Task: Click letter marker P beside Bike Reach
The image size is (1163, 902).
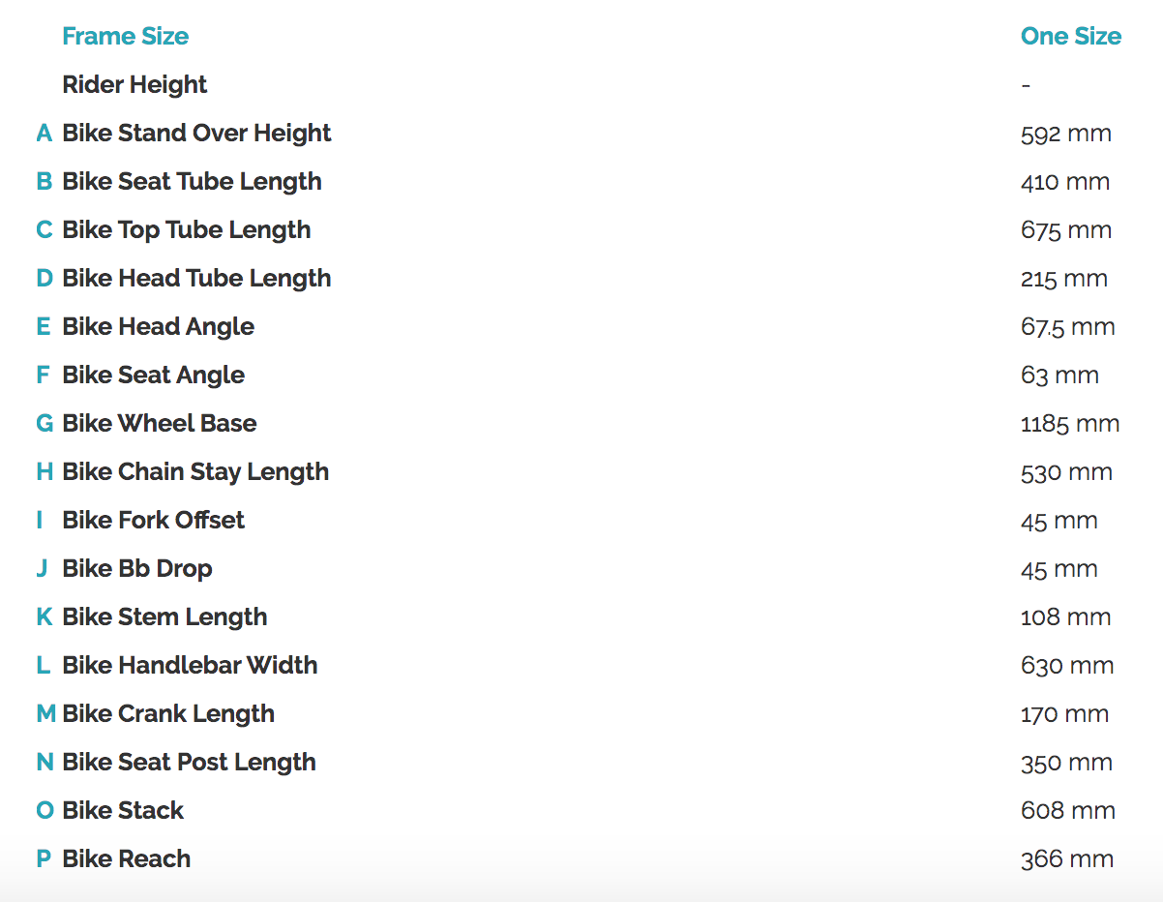Action: coord(44,859)
